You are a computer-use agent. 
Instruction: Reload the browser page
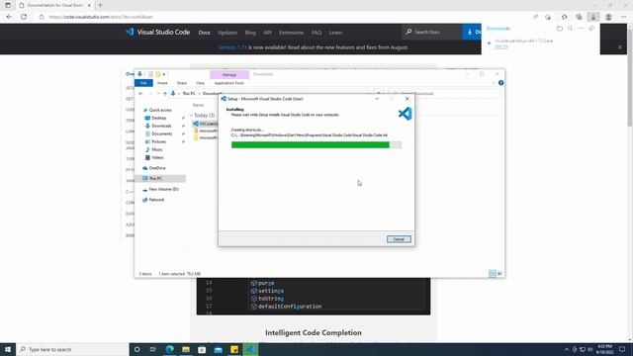click(24, 17)
